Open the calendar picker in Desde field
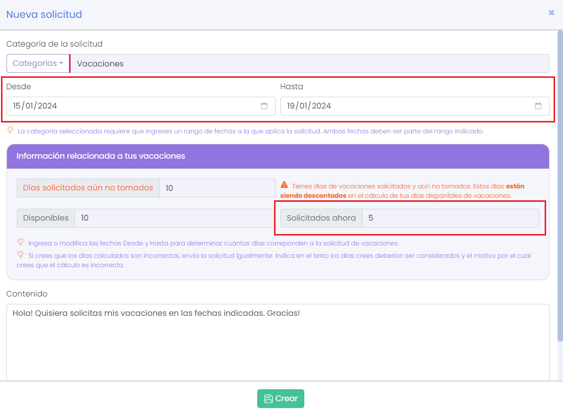The image size is (563, 413). 264,106
